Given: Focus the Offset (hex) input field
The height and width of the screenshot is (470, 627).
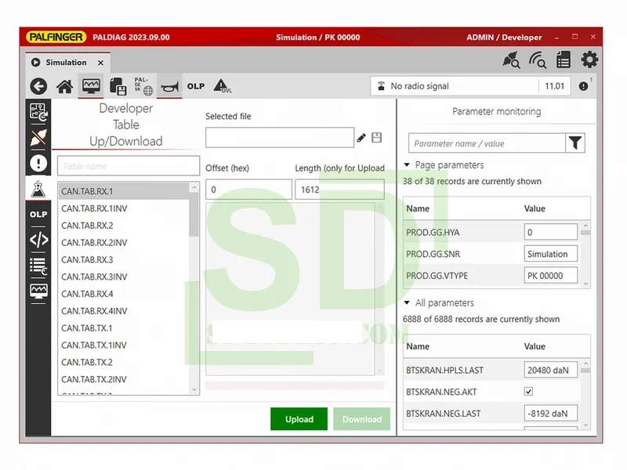Looking at the screenshot, I should pyautogui.click(x=248, y=190).
